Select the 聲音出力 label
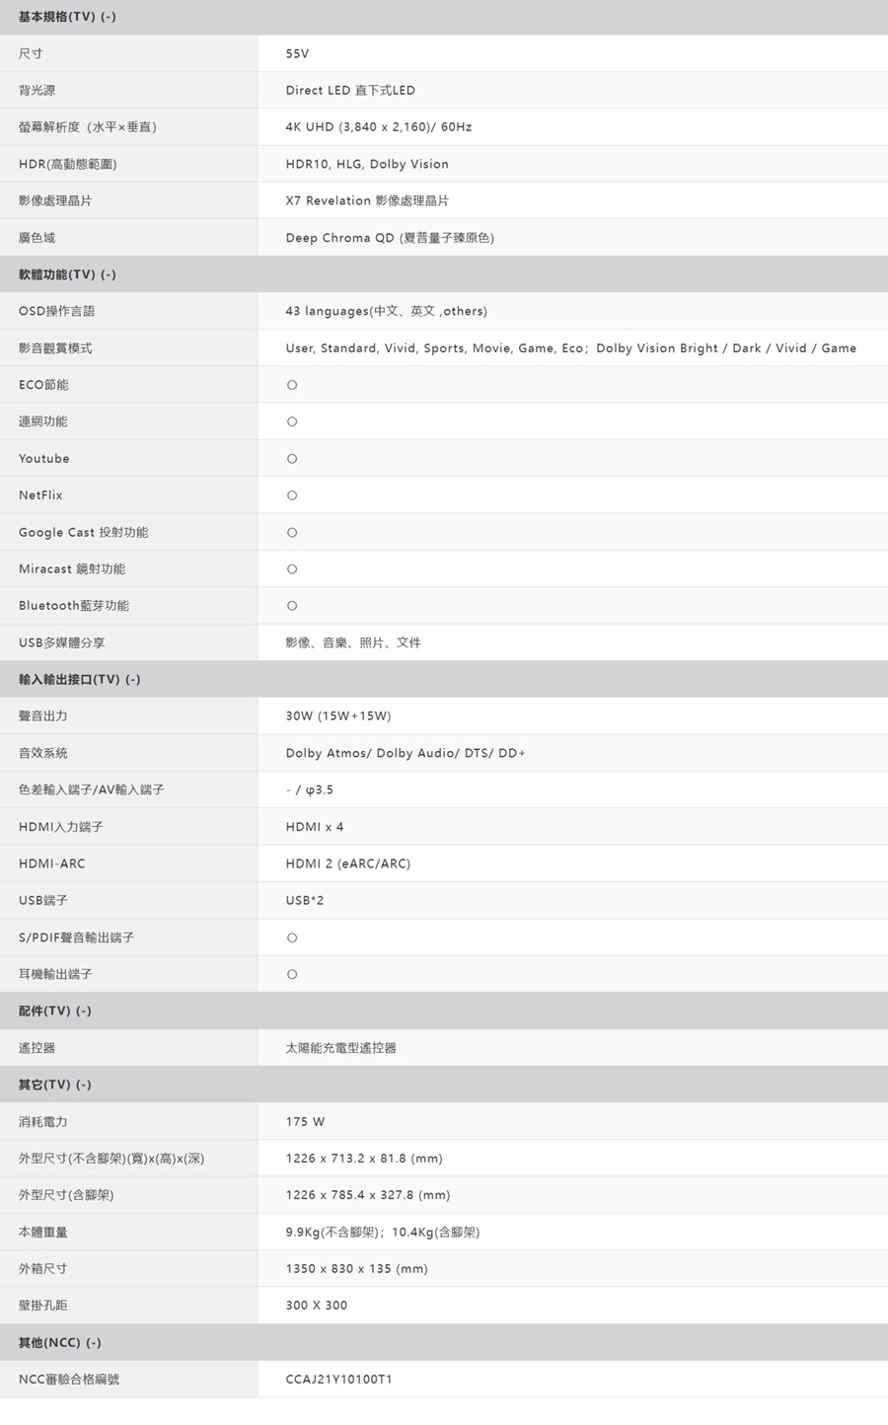The height and width of the screenshot is (1425, 888). [42, 716]
